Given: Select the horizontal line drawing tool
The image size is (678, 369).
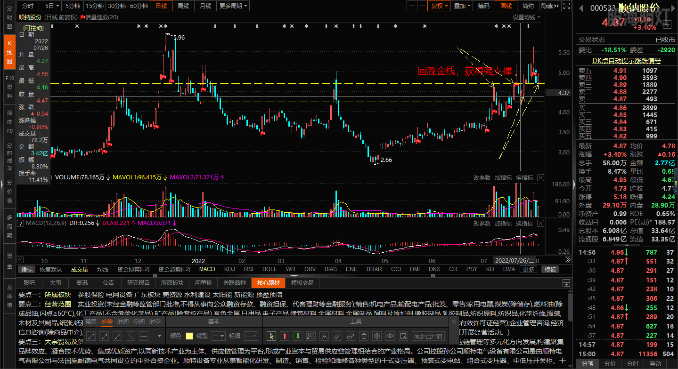Looking at the screenshot, I should point(144,336).
